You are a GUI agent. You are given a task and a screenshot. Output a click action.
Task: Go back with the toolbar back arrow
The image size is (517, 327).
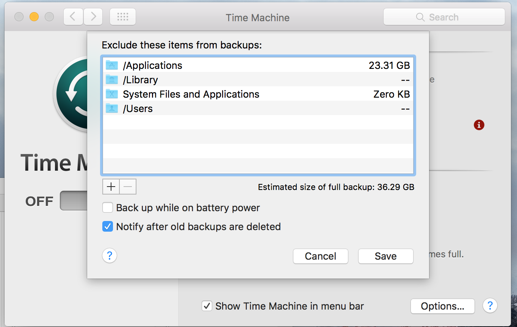pos(73,17)
